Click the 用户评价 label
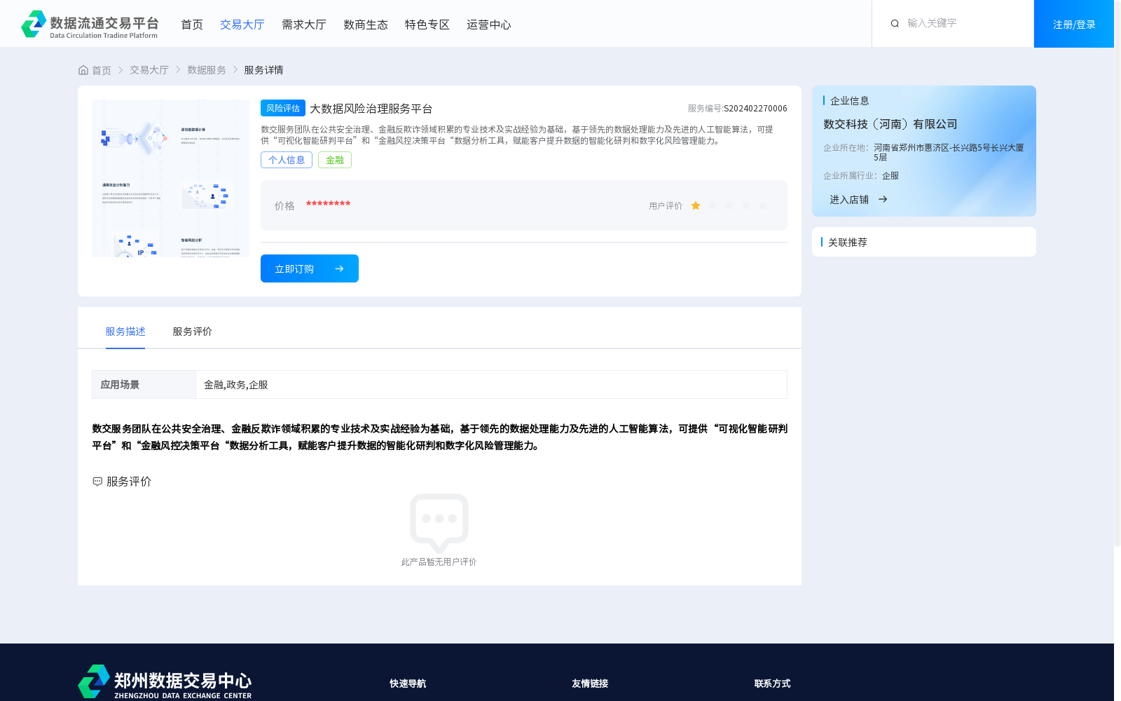The image size is (1121, 701). [666, 206]
